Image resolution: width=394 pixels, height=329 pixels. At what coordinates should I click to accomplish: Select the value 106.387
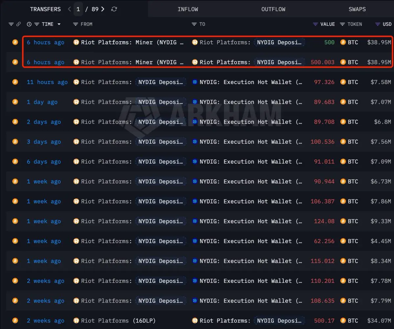tap(322, 201)
